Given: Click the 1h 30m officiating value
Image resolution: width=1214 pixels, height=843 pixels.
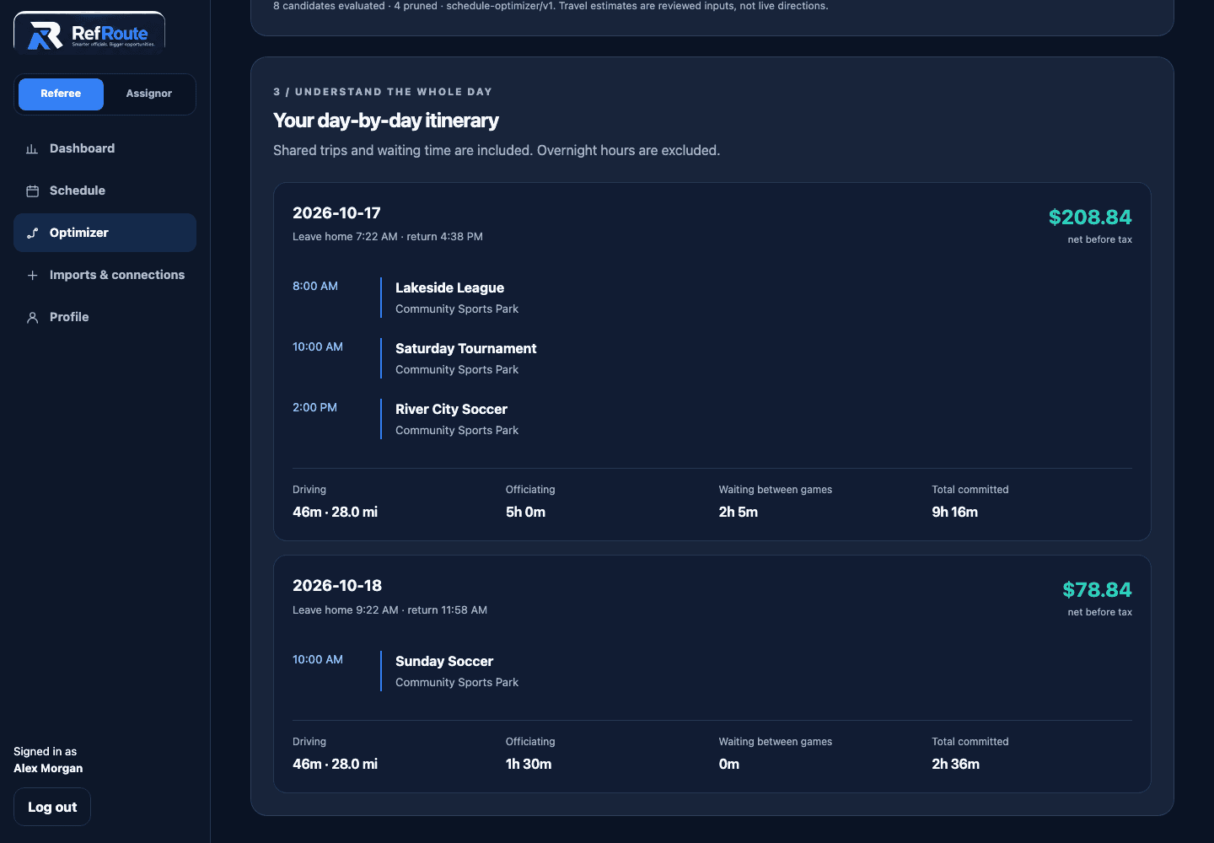Looking at the screenshot, I should [x=529, y=765].
